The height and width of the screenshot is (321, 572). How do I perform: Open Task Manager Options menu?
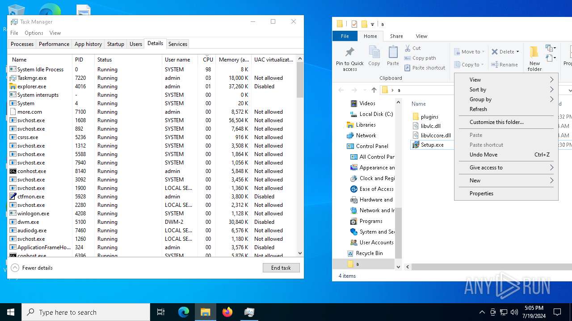[34, 33]
